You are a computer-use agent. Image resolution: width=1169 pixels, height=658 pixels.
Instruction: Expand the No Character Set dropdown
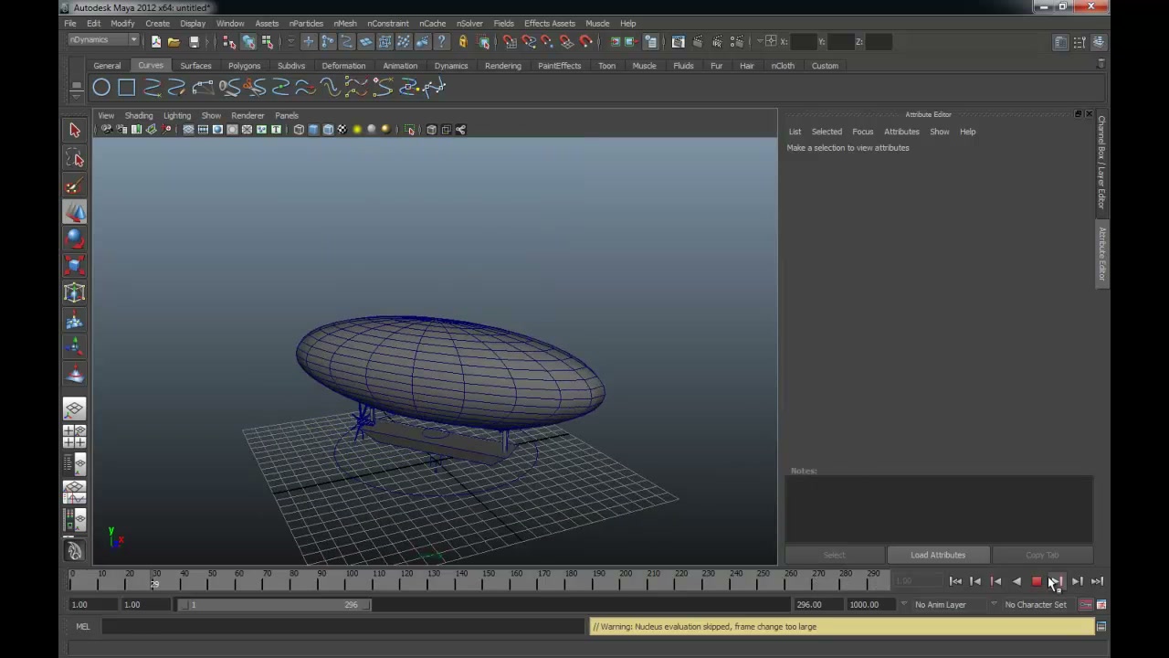[1036, 605]
